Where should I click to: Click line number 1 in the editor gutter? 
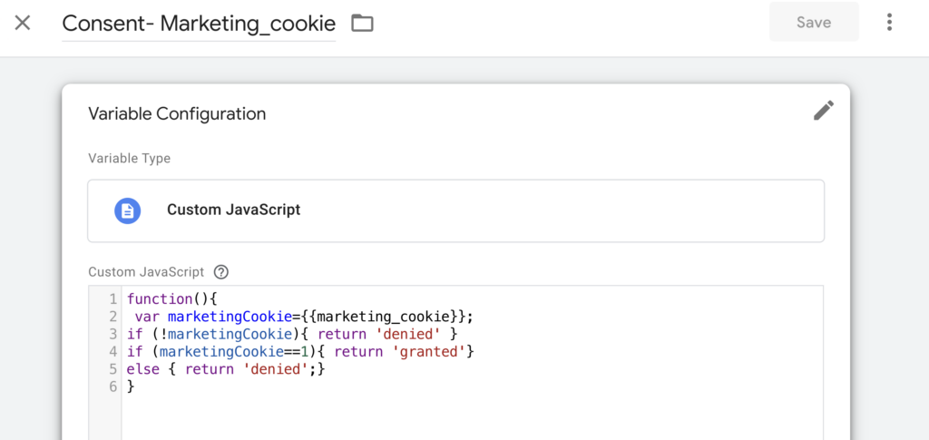(x=112, y=298)
